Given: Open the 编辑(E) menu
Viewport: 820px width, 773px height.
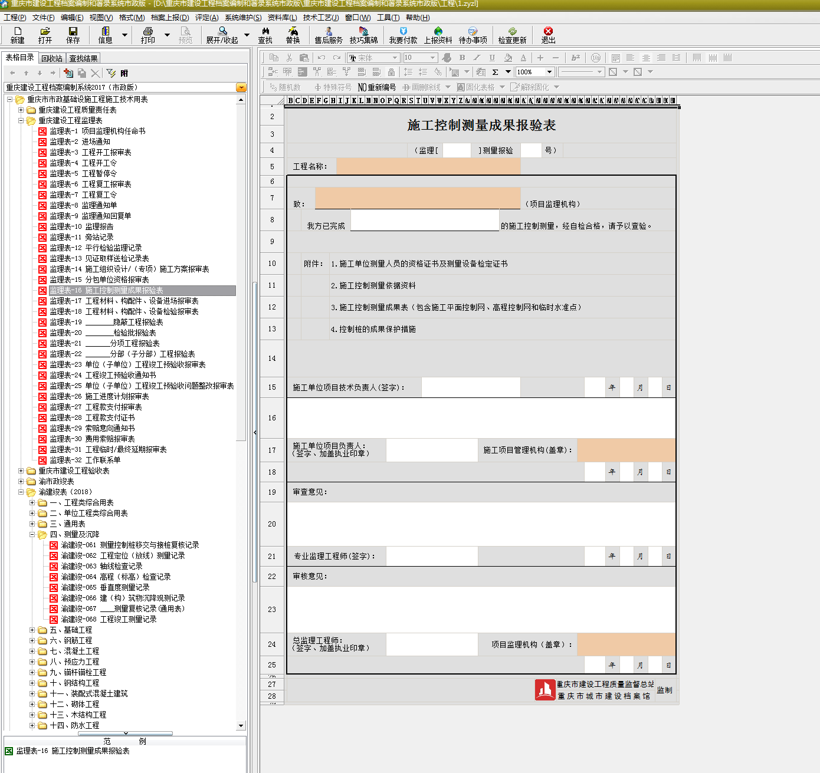Looking at the screenshot, I should 72,18.
